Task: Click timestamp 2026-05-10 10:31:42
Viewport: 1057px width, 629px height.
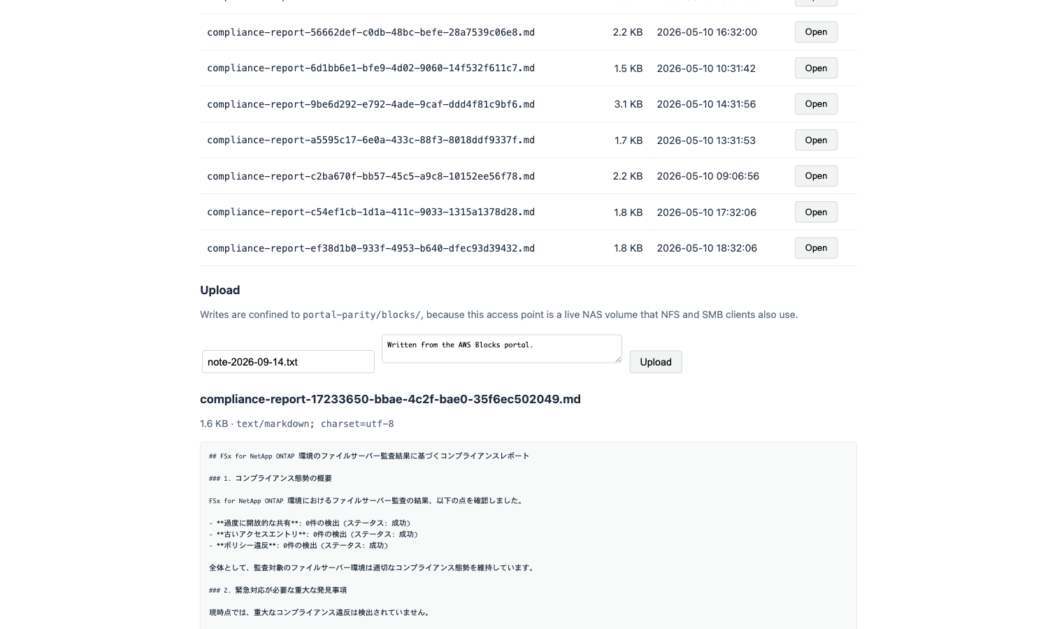Action: coord(706,68)
